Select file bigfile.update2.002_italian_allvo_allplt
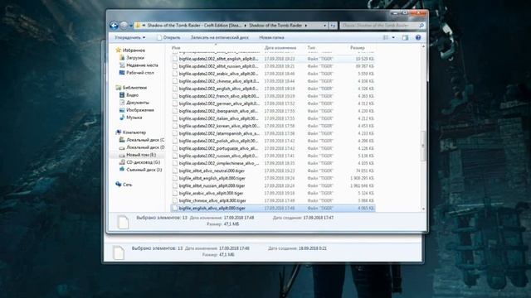The height and width of the screenshot is (298, 531). (273, 118)
